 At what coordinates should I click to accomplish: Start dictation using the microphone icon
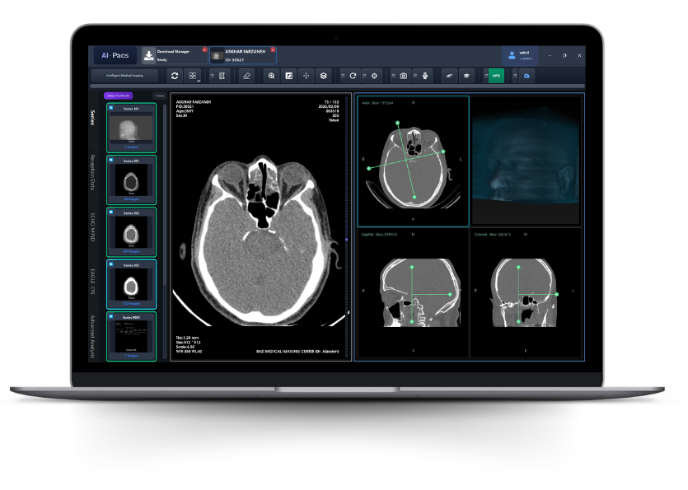coord(425,75)
